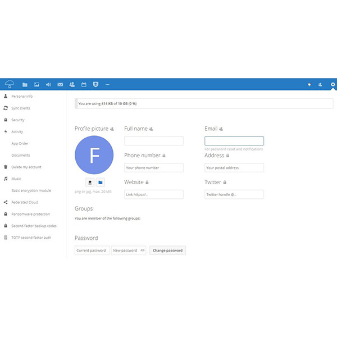Open Twitter privacy lock menu
The image size is (337, 337).
click(x=225, y=183)
